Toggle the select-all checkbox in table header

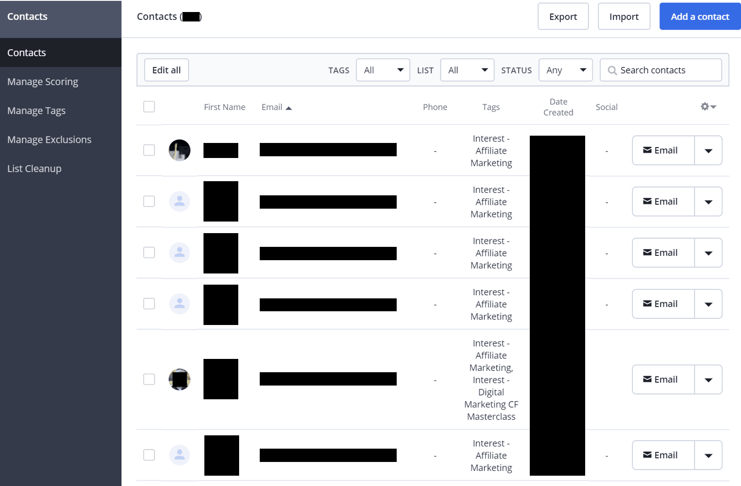(x=149, y=106)
